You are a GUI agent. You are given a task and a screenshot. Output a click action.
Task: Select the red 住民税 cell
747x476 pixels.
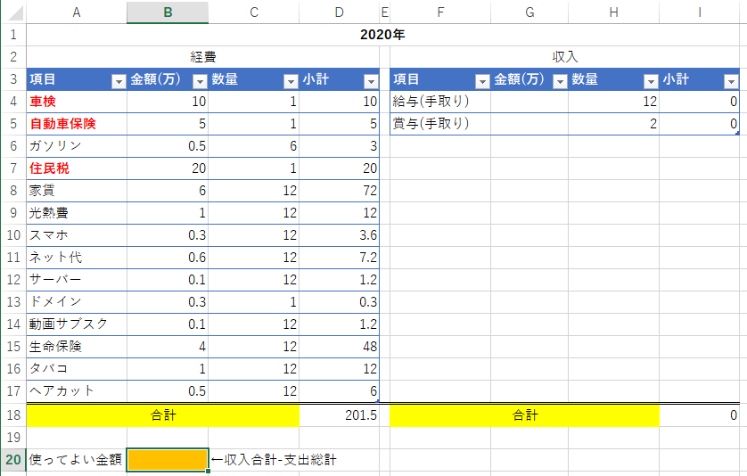[x=77, y=168]
